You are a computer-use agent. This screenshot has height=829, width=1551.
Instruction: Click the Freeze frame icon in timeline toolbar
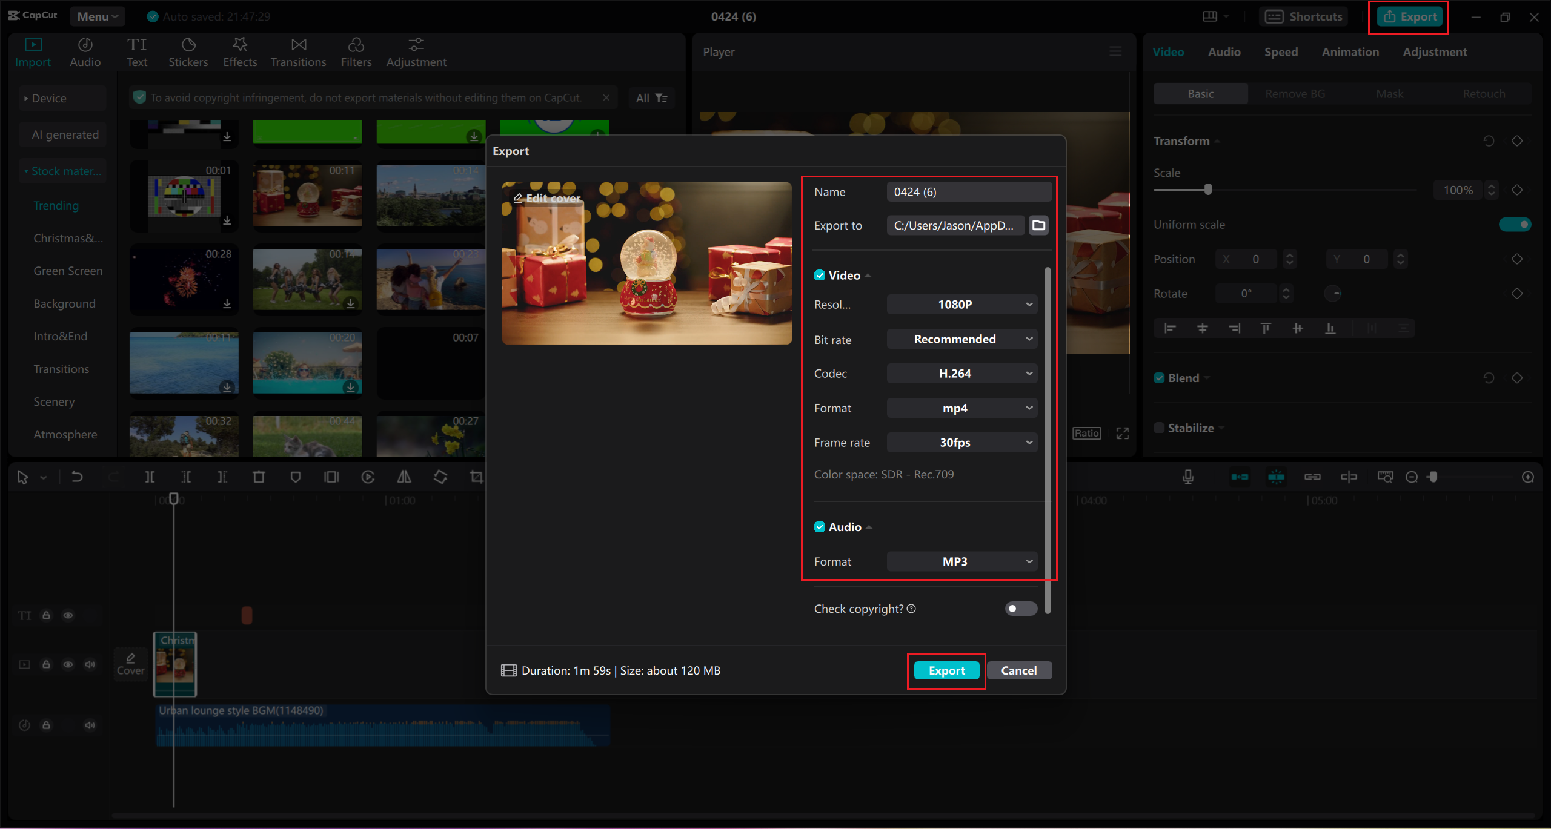[x=331, y=477]
